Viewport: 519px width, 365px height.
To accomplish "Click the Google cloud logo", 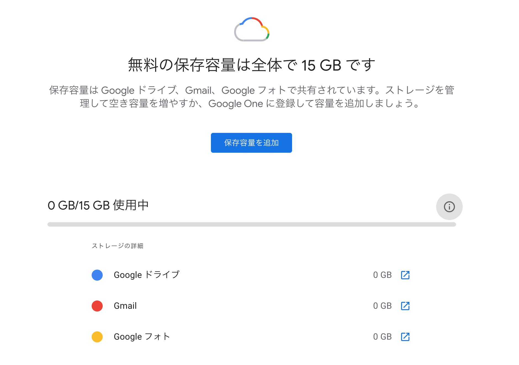I will pos(251,29).
